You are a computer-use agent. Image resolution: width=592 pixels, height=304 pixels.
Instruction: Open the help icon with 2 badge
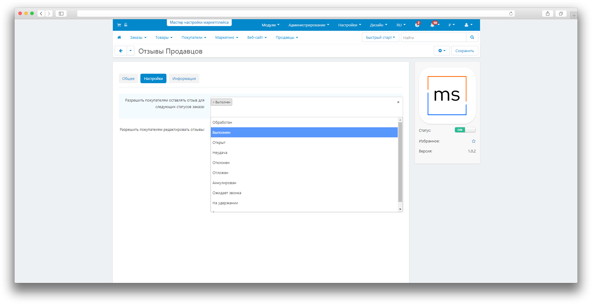tap(417, 25)
